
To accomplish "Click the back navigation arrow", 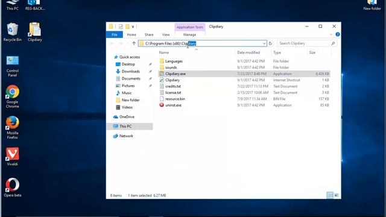I will point(112,43).
